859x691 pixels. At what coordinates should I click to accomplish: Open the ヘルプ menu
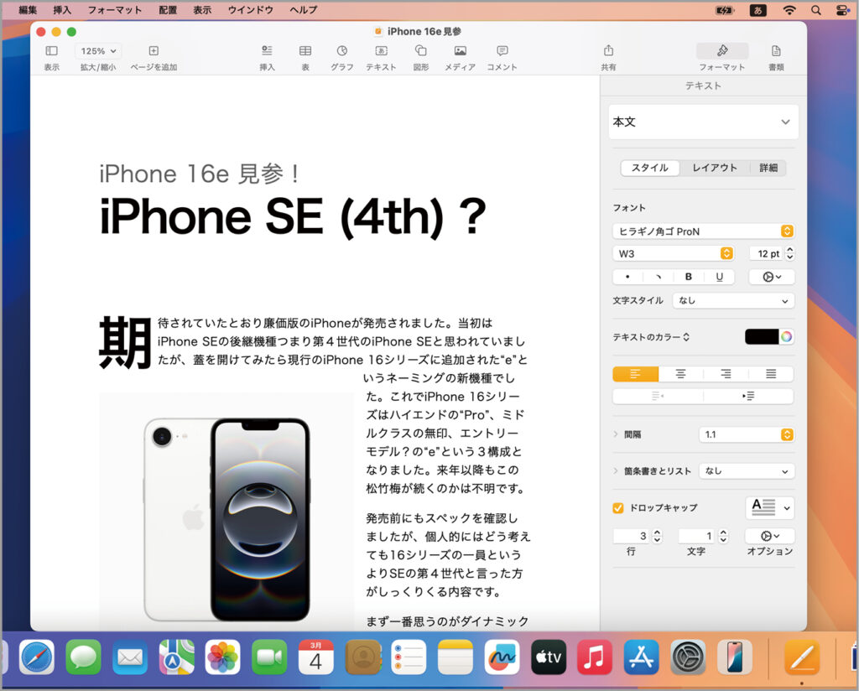304,10
